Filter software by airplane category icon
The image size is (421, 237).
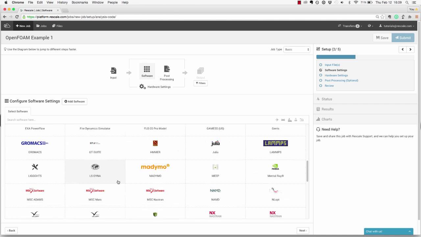277,120
